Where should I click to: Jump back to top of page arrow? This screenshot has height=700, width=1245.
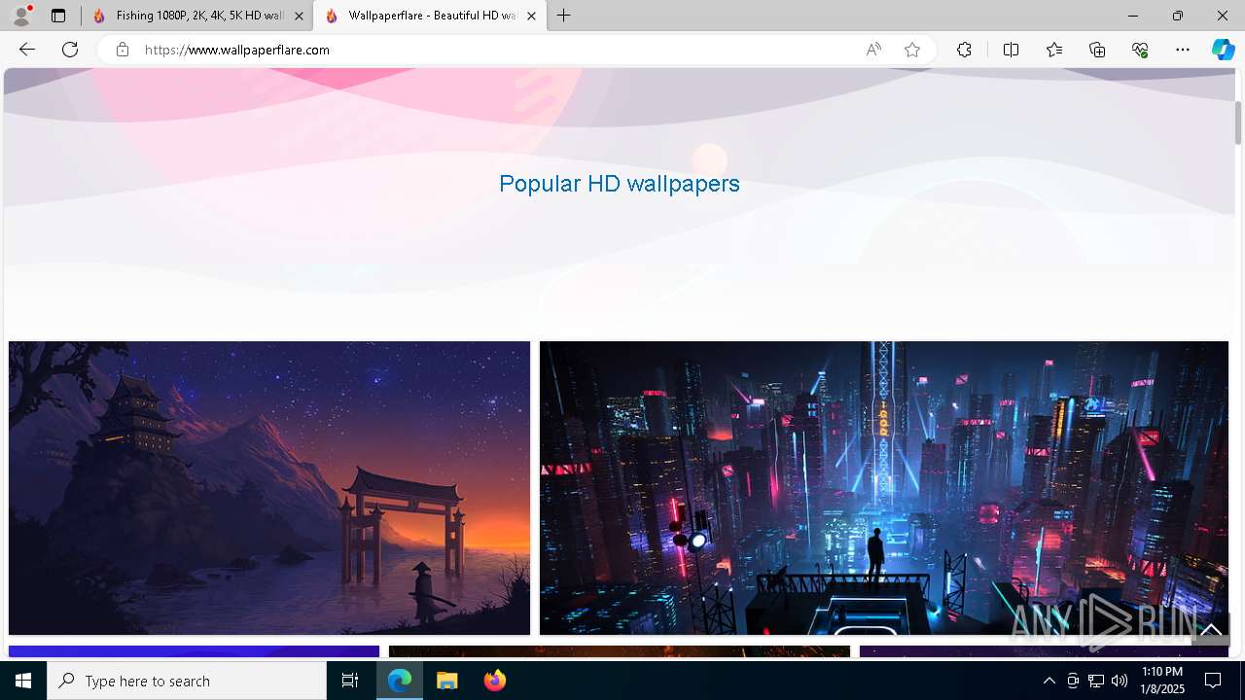click(x=1211, y=630)
